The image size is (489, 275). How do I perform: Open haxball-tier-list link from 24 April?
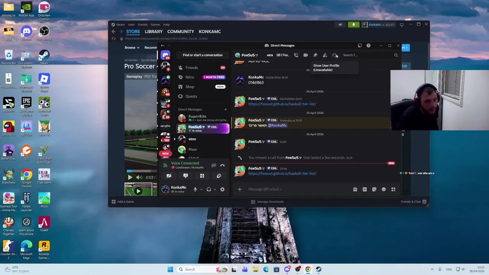click(282, 104)
